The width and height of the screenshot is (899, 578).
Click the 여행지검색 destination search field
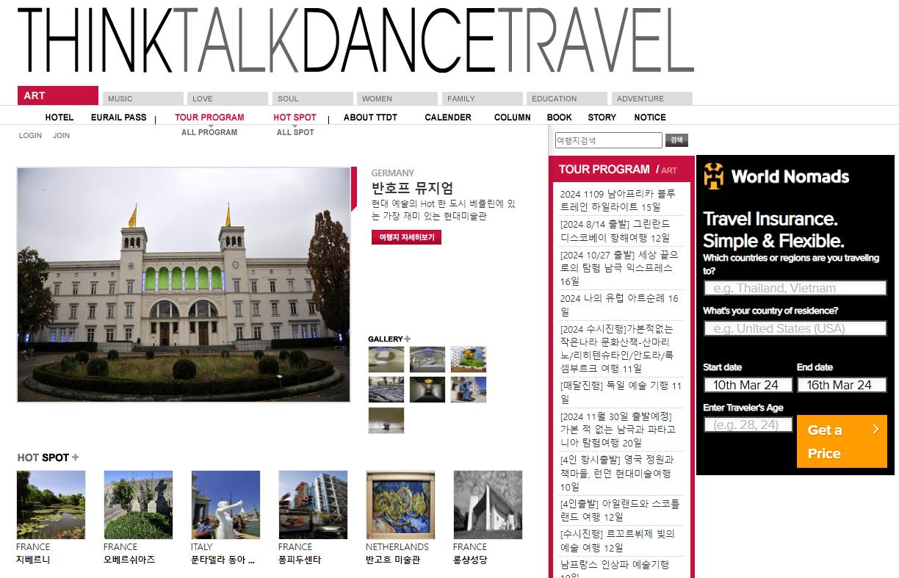(608, 140)
